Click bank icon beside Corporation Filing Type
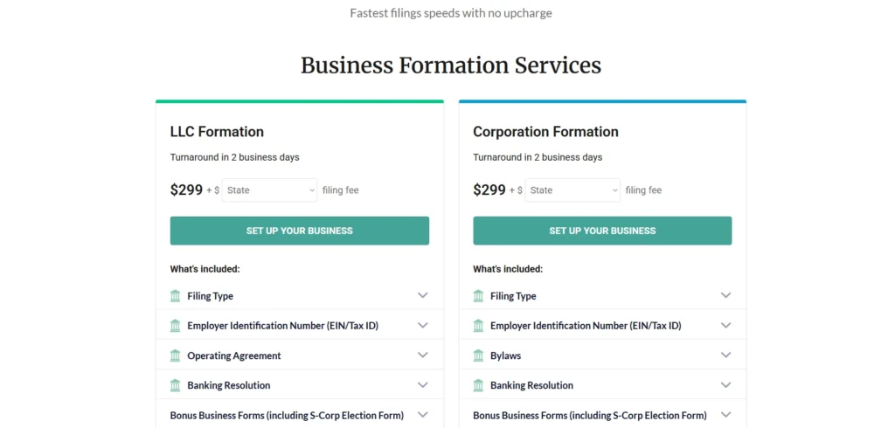This screenshot has height=428, width=895. (478, 296)
